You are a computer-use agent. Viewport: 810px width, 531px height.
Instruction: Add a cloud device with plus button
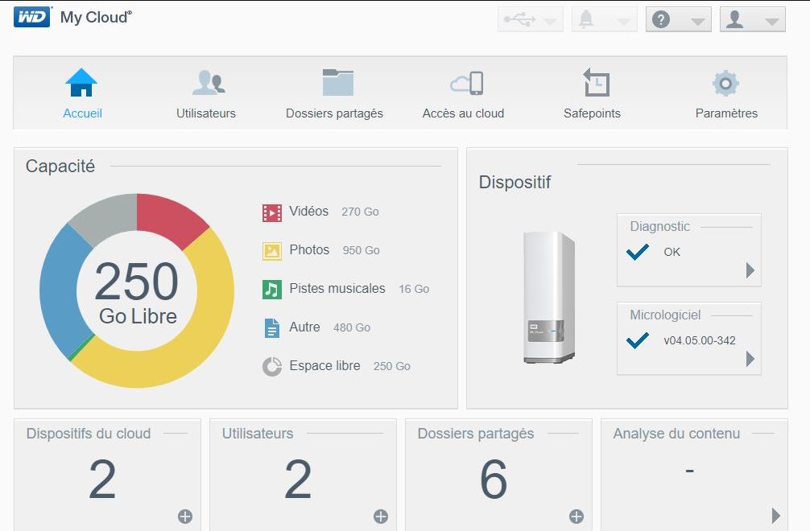click(185, 516)
